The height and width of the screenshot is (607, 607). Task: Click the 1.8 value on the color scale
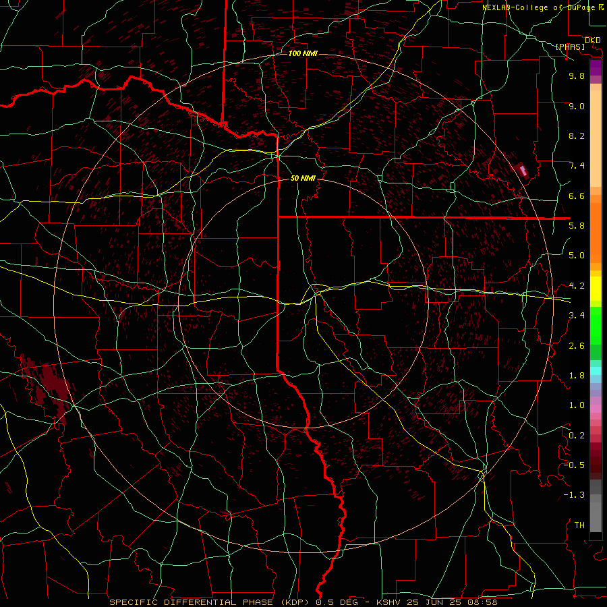pos(577,376)
